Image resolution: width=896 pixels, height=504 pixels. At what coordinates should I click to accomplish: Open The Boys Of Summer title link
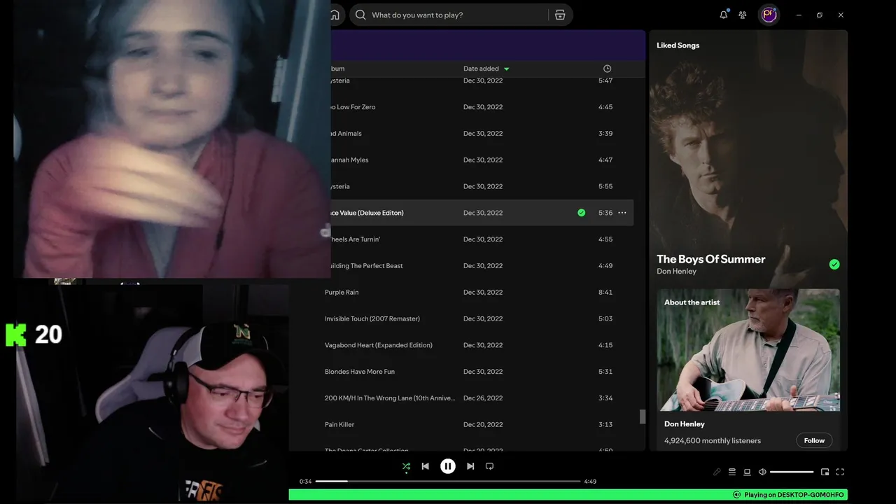[710, 259]
